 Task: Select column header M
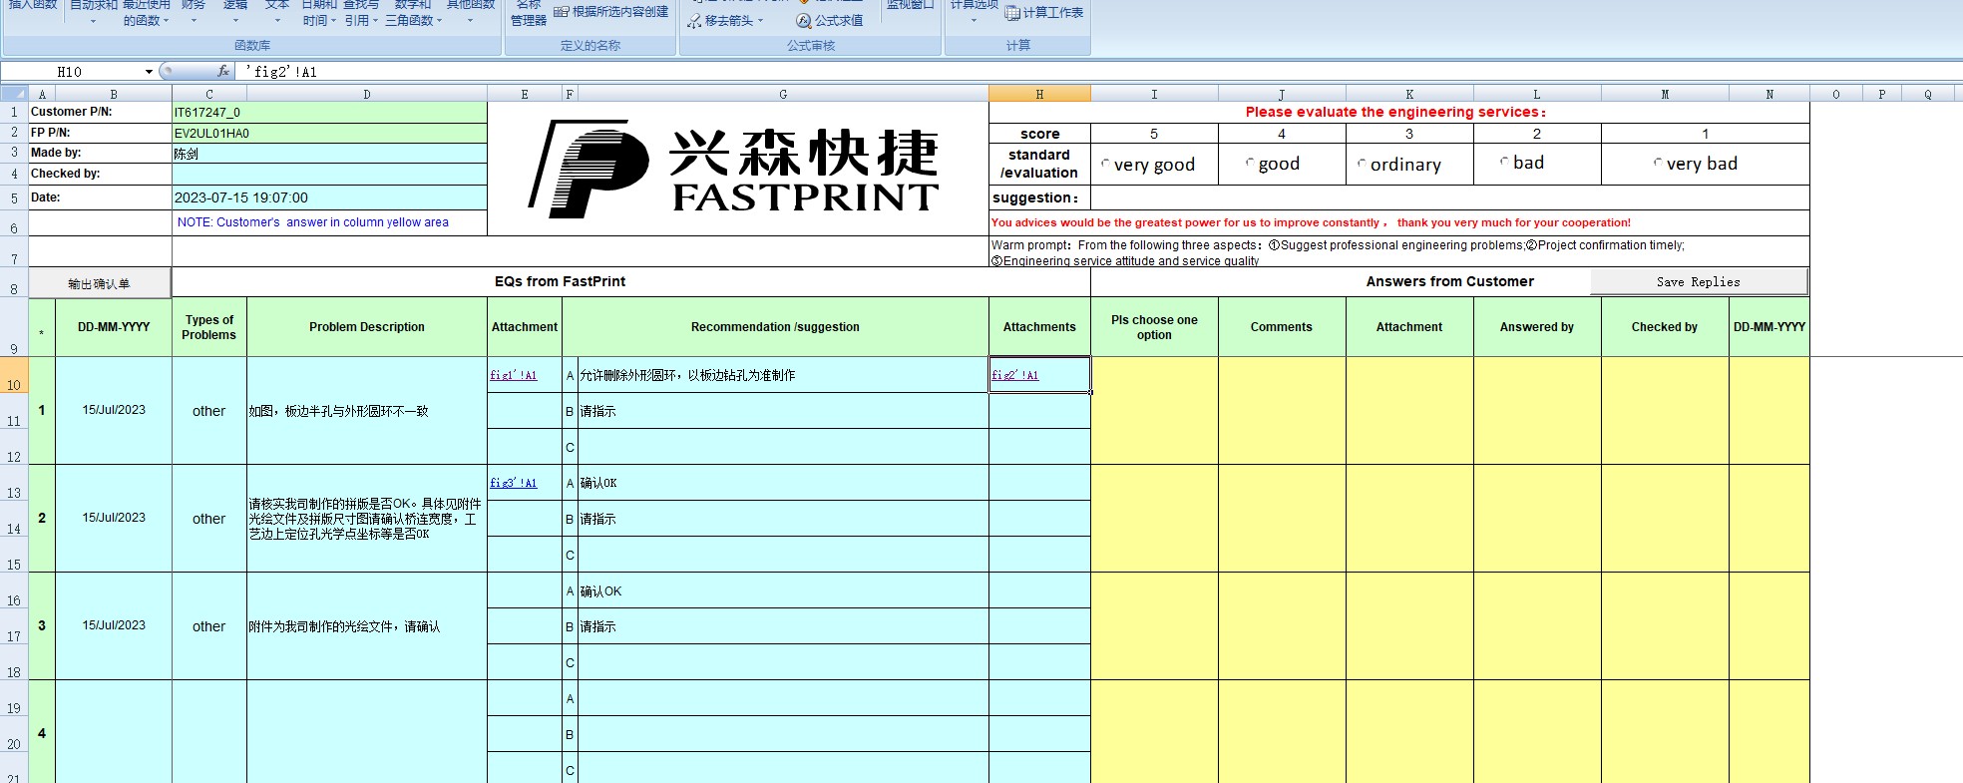(1665, 94)
